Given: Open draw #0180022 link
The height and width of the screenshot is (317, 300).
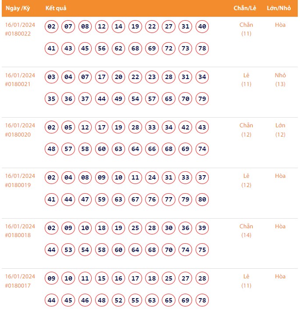Looking at the screenshot, I should click(x=18, y=34).
